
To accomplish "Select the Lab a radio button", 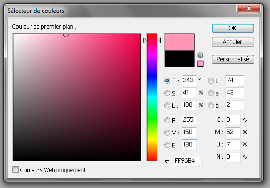I will point(211,93).
